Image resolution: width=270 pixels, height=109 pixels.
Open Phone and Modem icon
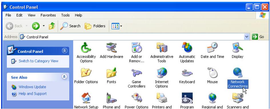click(x=111, y=98)
